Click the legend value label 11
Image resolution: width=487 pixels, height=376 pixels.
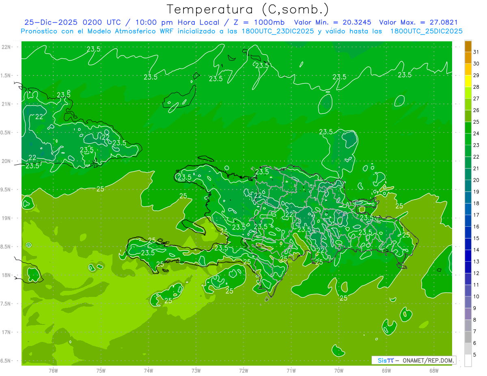476,285
